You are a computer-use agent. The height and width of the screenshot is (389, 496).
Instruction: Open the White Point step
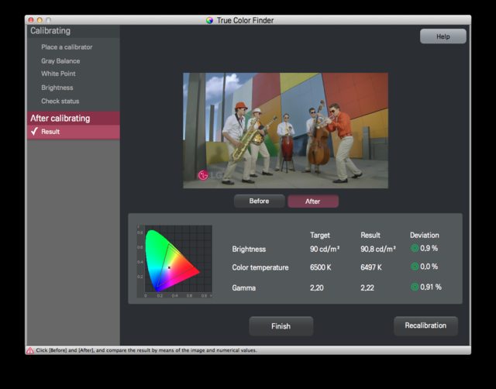[58, 74]
